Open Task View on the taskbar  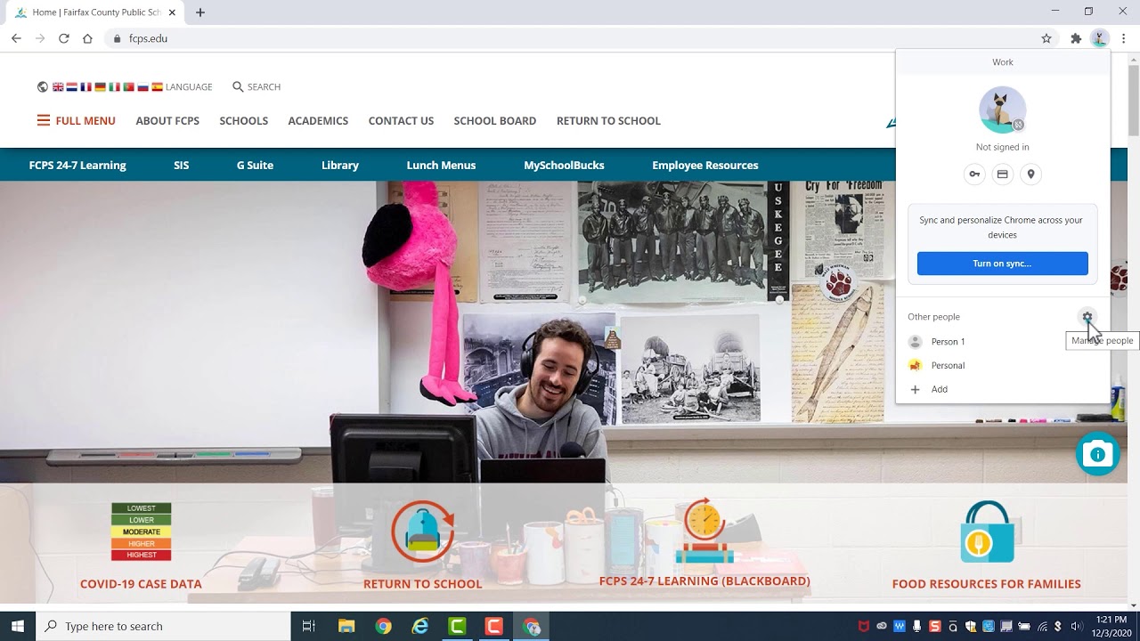tap(309, 626)
